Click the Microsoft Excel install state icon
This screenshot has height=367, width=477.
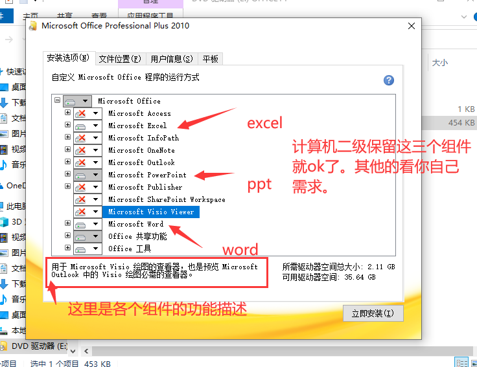(x=80, y=126)
